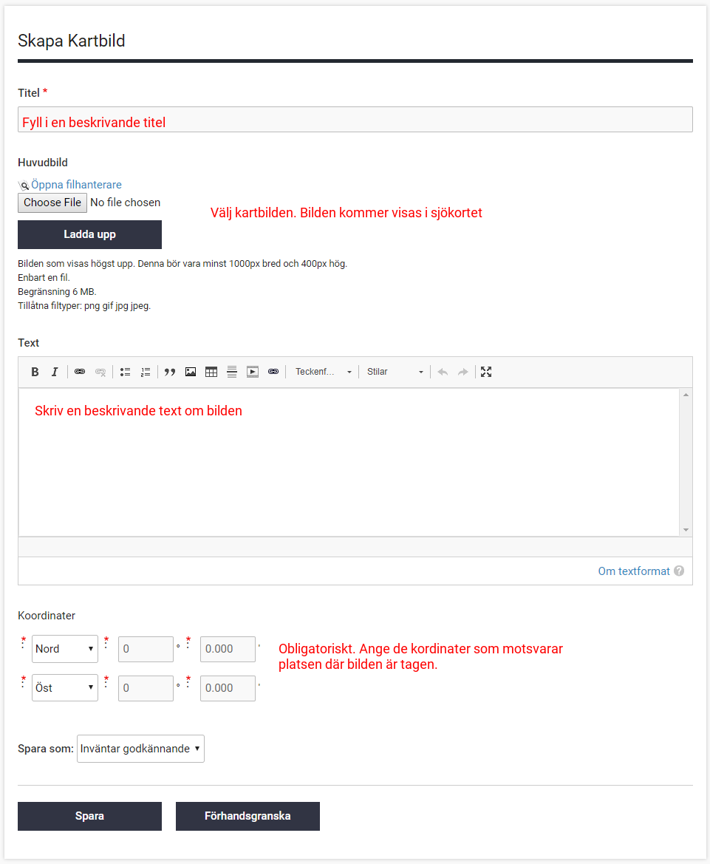Toggle bold formatting in text editor
The width and height of the screenshot is (710, 864).
(35, 372)
